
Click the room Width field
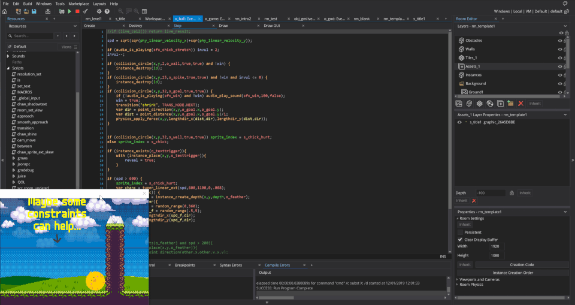(x=497, y=246)
